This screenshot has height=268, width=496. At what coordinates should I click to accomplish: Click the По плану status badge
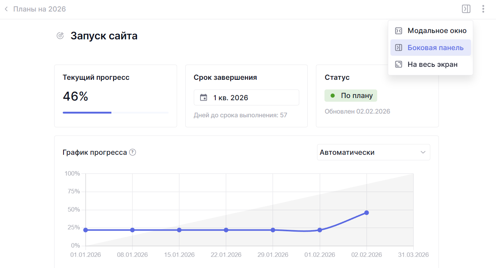[x=351, y=95]
